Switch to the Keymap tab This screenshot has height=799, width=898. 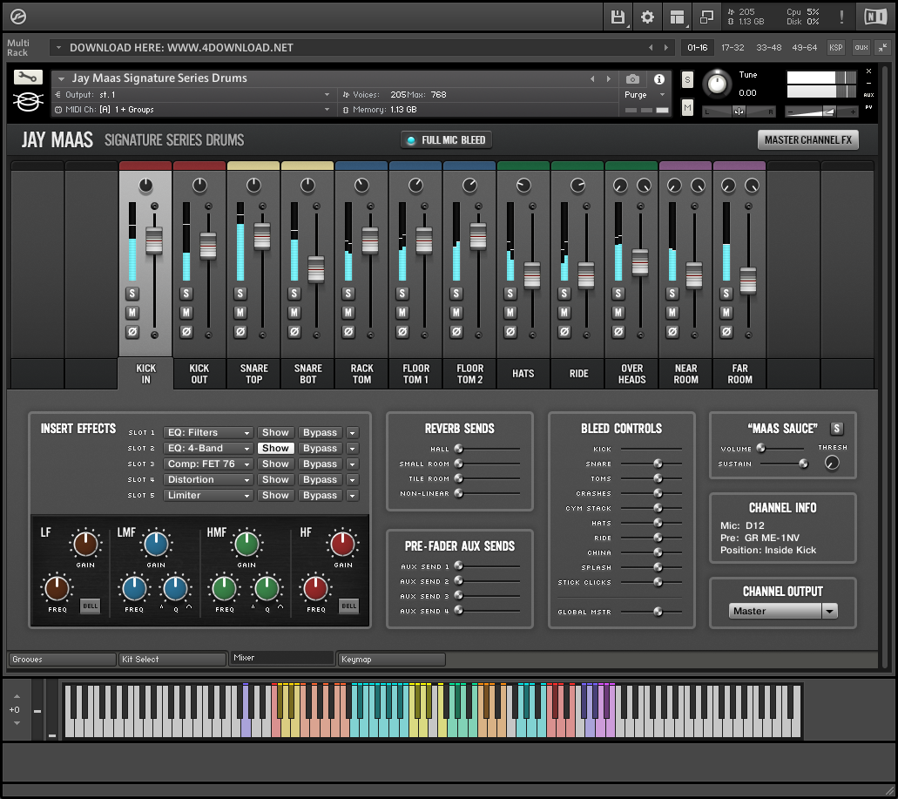(x=392, y=660)
